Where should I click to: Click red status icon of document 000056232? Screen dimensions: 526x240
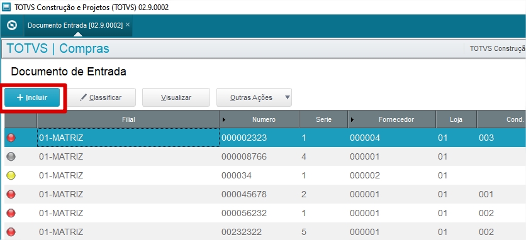pyautogui.click(x=11, y=213)
